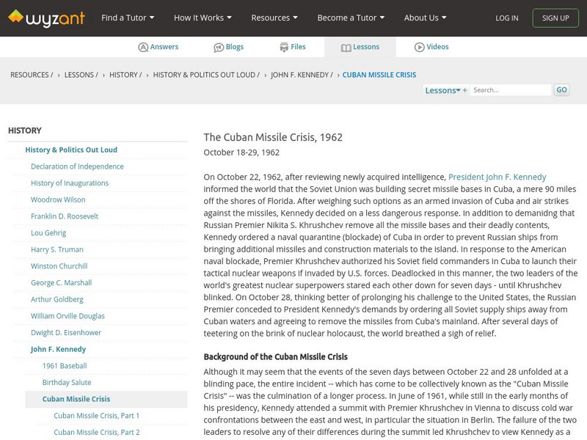587x440 pixels.
Task: Open Dwight D. Eisenhower lesson
Action: (66, 333)
